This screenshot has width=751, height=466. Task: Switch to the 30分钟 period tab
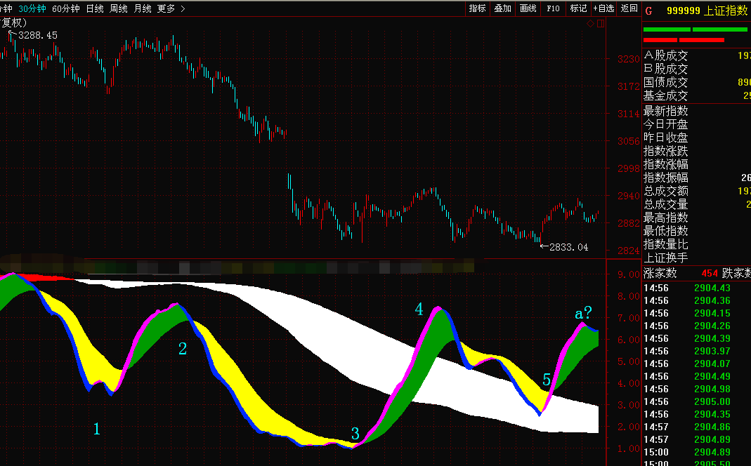[32, 8]
